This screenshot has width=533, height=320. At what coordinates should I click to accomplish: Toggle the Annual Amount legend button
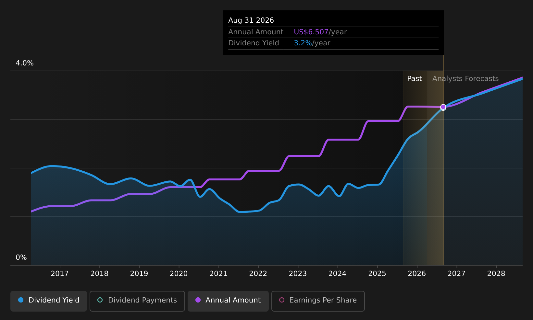click(x=228, y=301)
